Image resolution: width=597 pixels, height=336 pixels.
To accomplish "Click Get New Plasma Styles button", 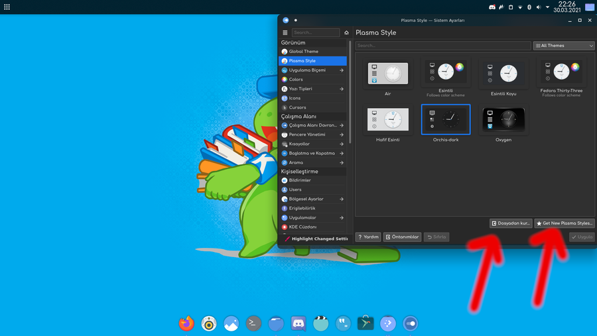I will click(x=564, y=223).
